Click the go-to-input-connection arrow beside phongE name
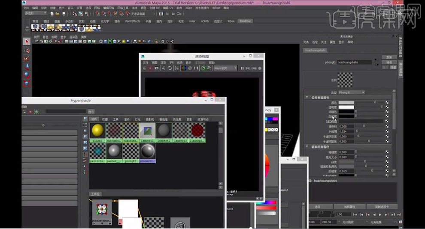The width and height of the screenshot is (425, 229). 376,60
